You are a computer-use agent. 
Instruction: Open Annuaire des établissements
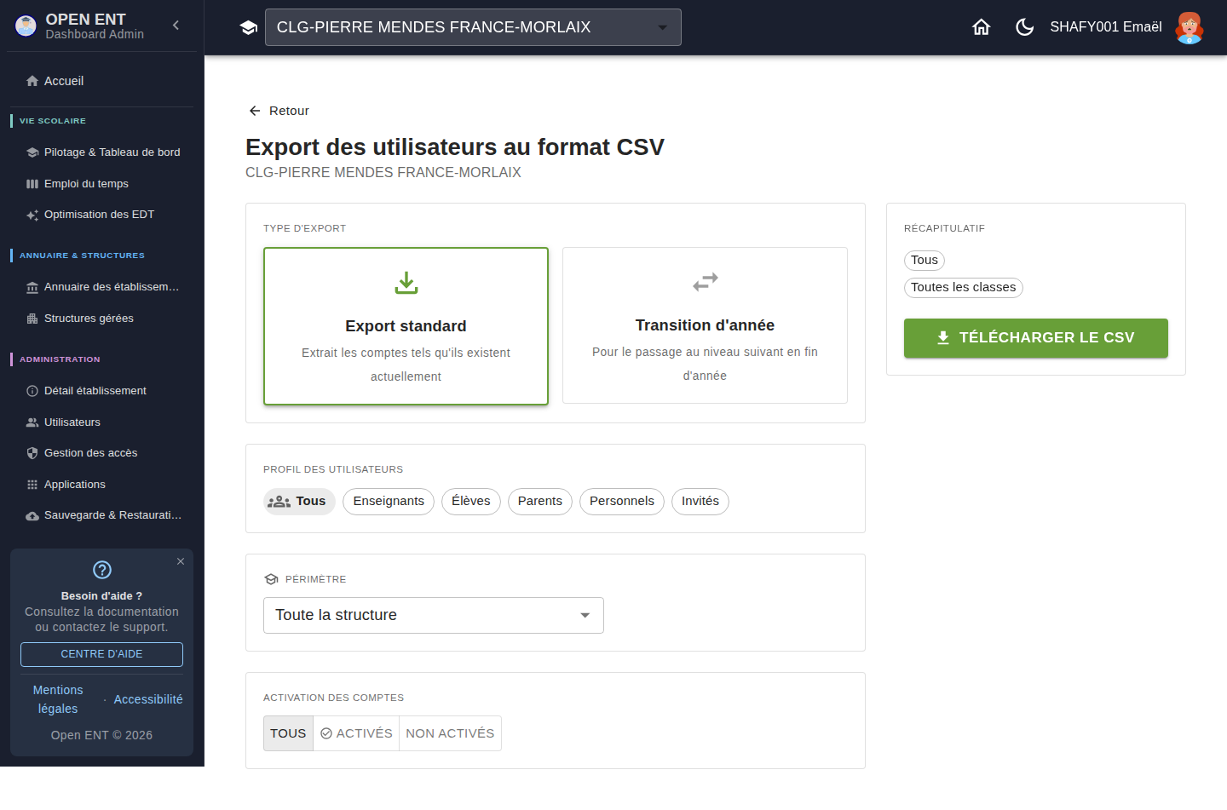102,287
